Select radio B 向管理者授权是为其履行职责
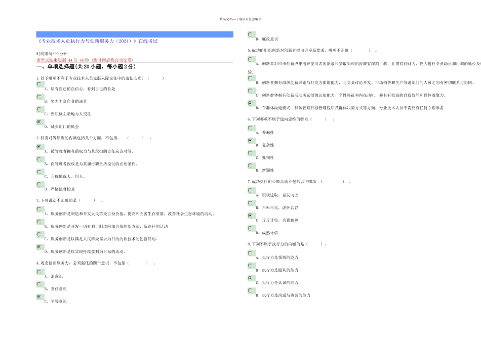 [39, 159]
